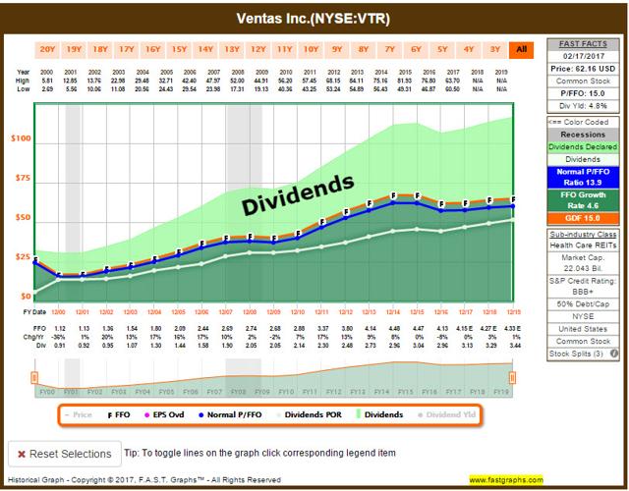Grab the right range slider handle
Image resolution: width=629 pixels, height=491 pixels.
tap(512, 377)
